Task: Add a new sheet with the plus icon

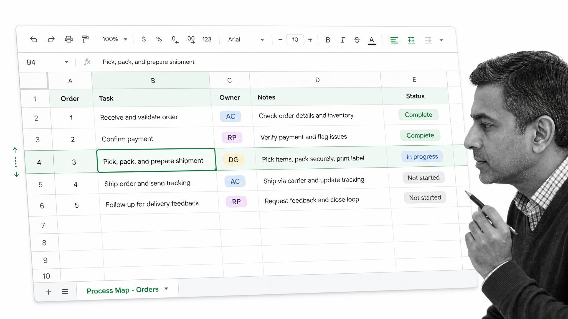Action: pos(48,292)
